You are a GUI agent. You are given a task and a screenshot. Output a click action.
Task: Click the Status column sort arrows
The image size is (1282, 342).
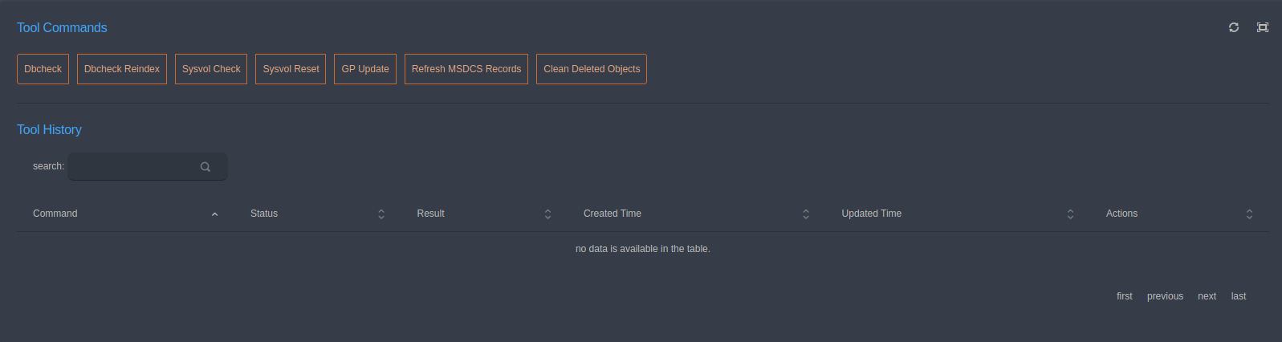pyautogui.click(x=381, y=214)
